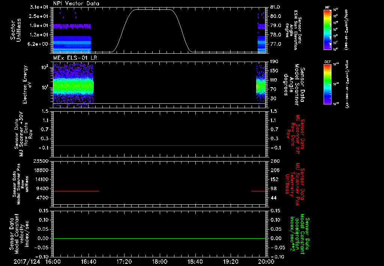Click the 17:20 time axis label
The height and width of the screenshot is (266, 384).
[x=124, y=261]
